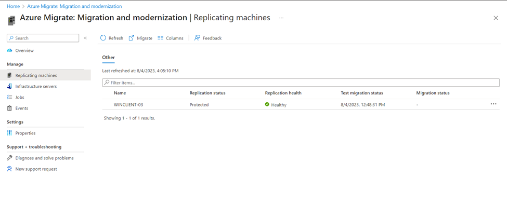Sort by Replication status column header
The width and height of the screenshot is (507, 217).
[207, 93]
